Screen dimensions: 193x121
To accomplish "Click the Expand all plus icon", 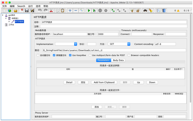I will point(70,10).
